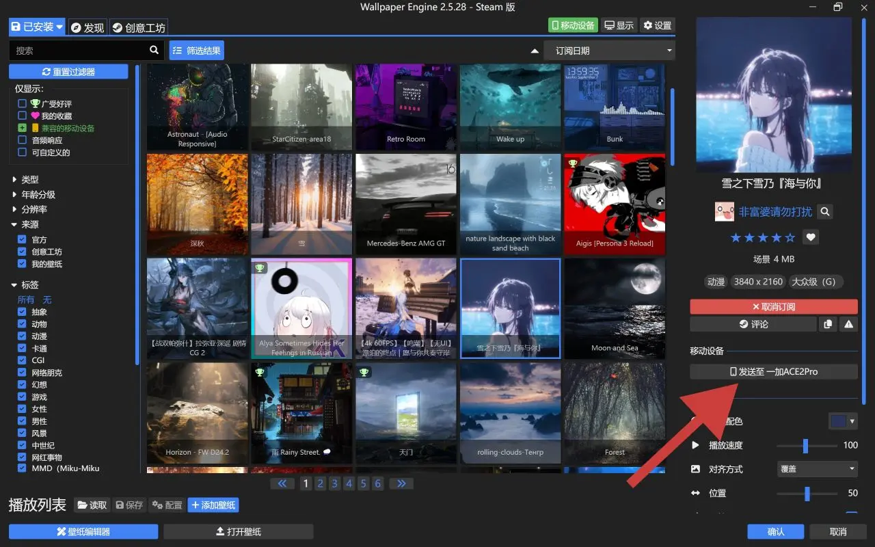Unsubscribe from this wallpaper
This screenshot has width=875, height=547.
pos(774,306)
